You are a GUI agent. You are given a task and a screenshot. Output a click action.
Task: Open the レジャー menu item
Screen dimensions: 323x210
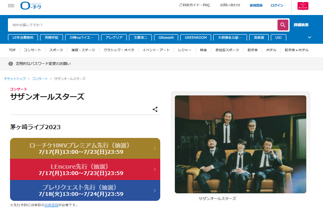[x=185, y=50]
